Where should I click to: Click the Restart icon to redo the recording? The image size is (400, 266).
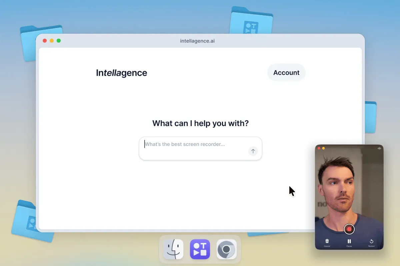coord(371,241)
